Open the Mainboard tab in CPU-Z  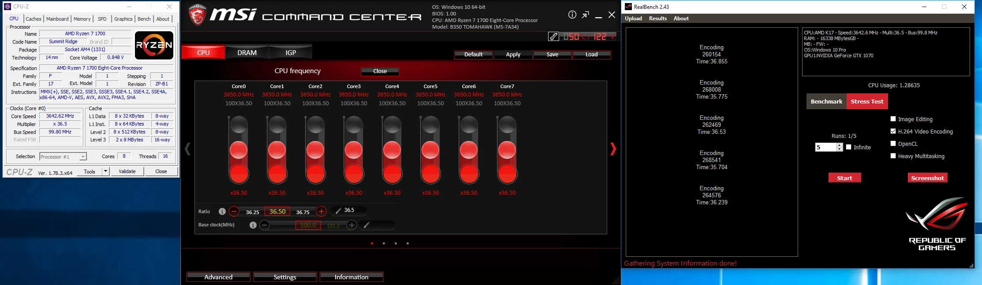point(57,19)
